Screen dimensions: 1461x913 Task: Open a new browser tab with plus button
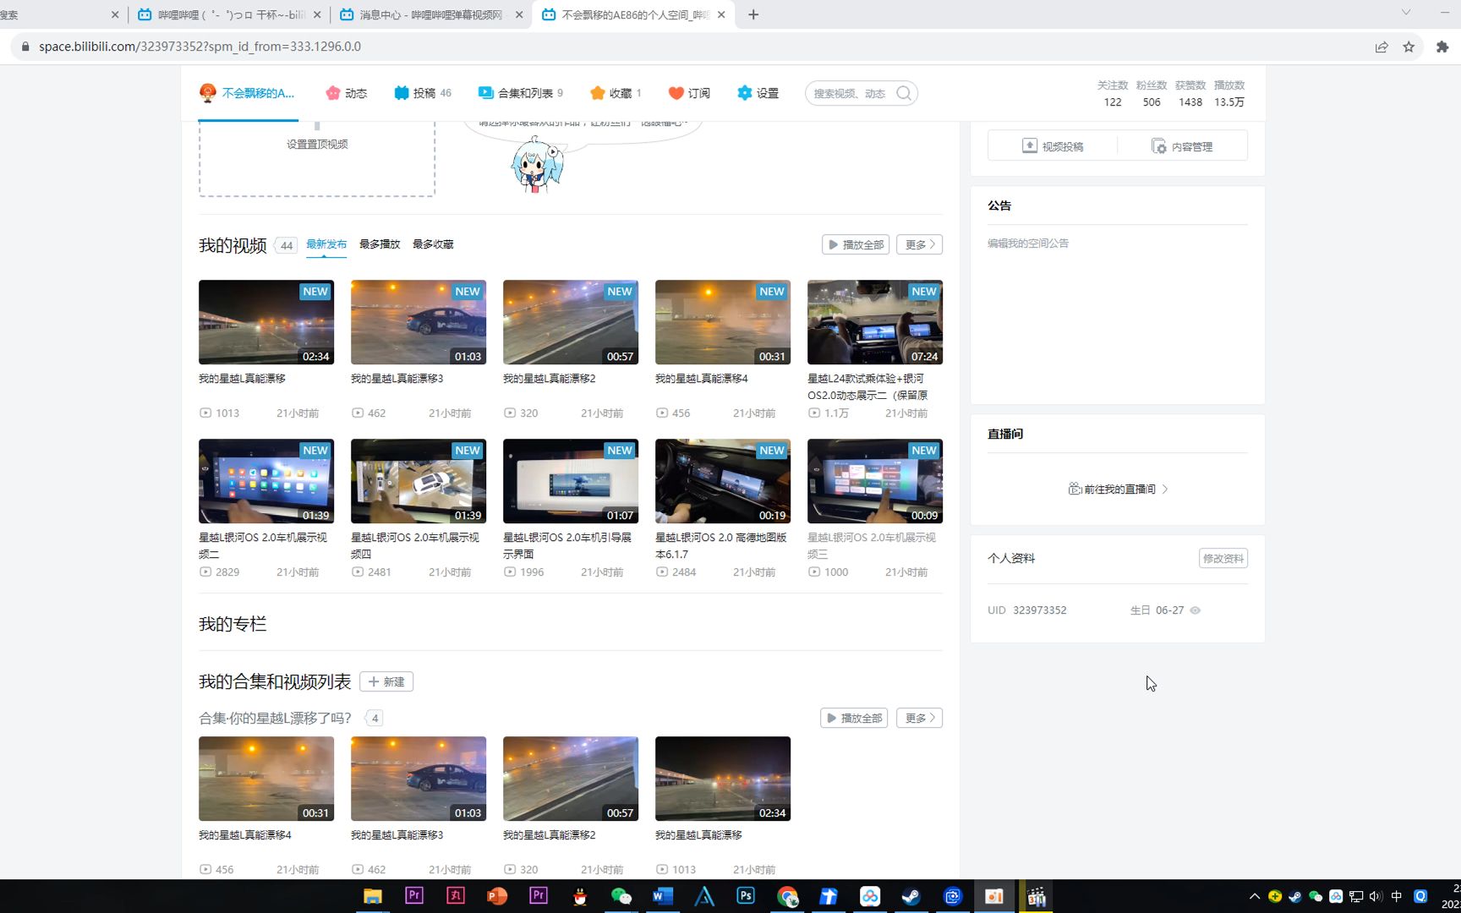[753, 14]
